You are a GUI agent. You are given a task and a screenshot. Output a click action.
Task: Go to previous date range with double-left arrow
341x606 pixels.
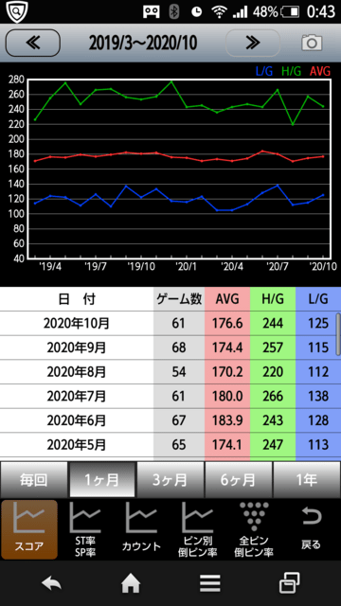33,43
